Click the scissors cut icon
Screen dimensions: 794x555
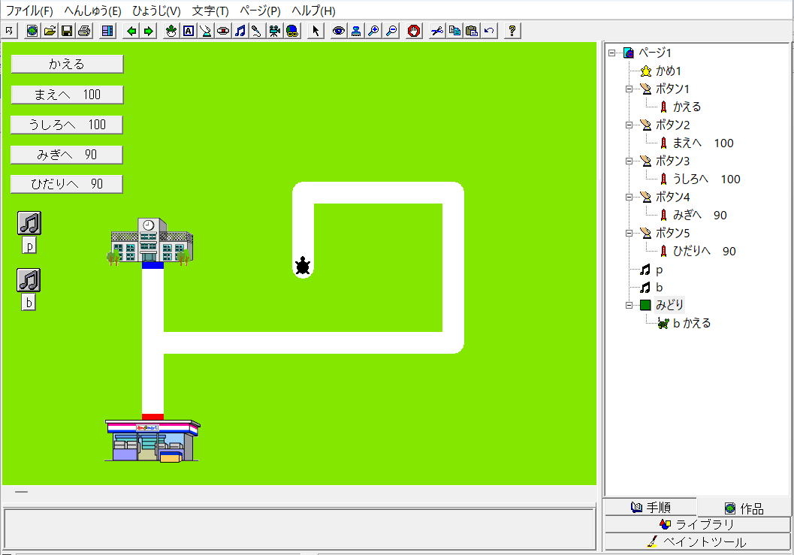(x=437, y=31)
